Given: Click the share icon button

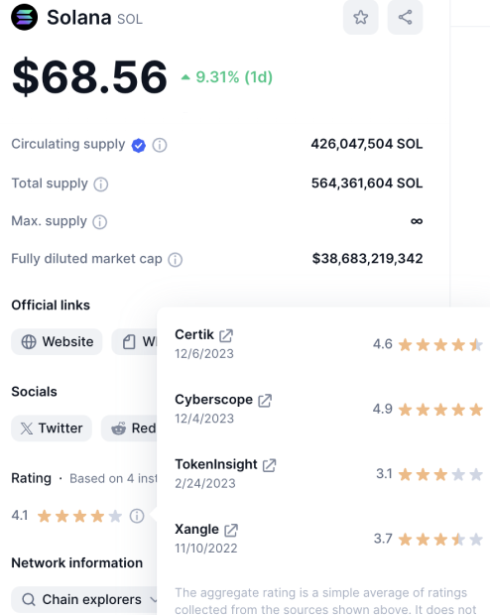Looking at the screenshot, I should (x=405, y=17).
